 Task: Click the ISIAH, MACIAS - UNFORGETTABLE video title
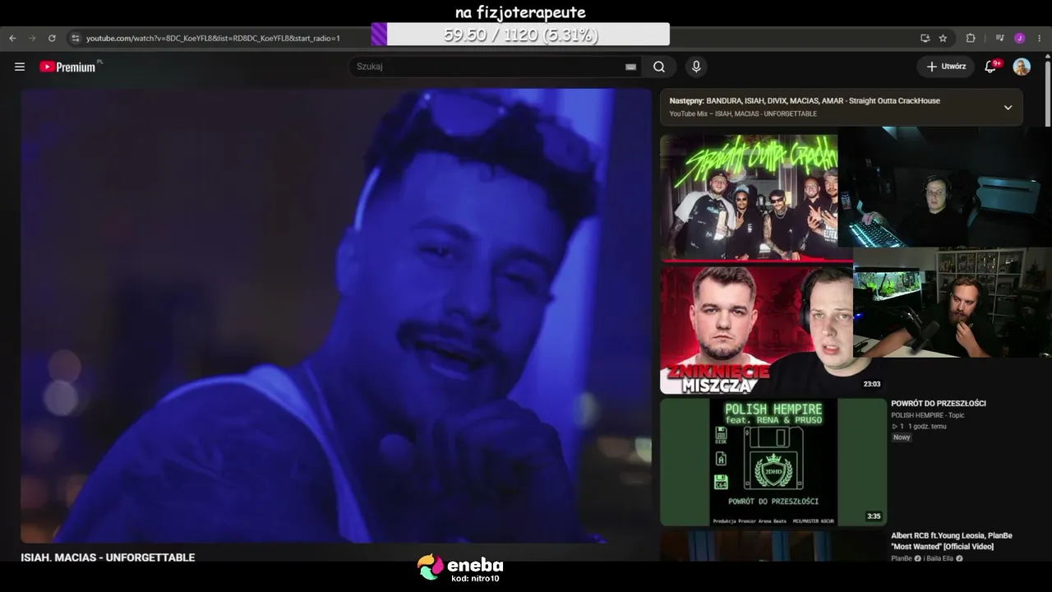tap(108, 557)
